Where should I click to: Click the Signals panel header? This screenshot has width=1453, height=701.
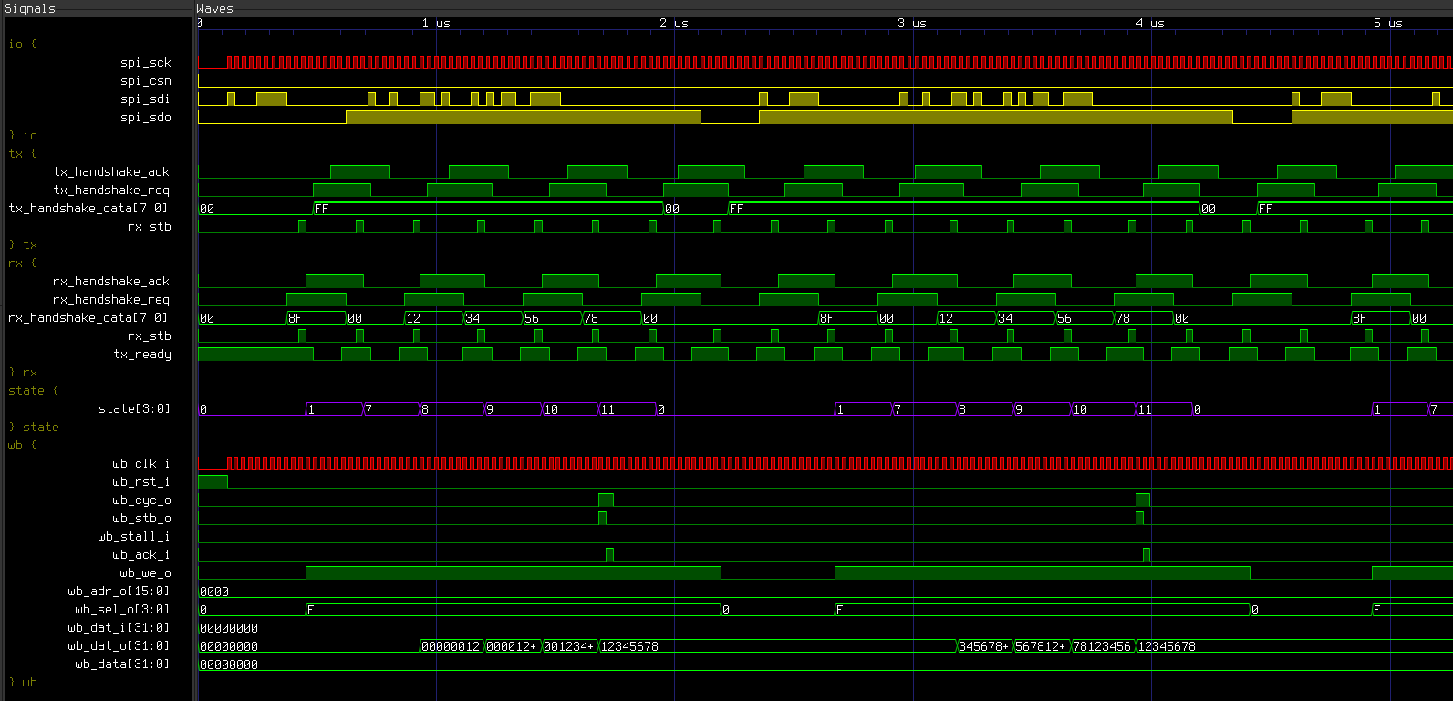[x=30, y=8]
